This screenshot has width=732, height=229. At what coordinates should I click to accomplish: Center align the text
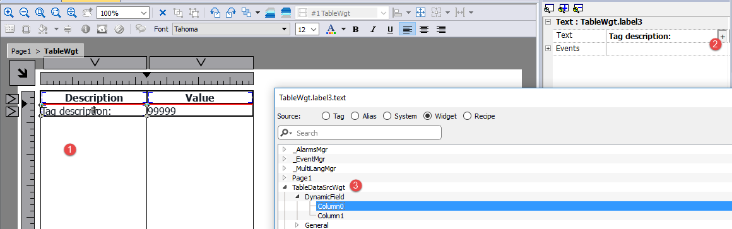(424, 30)
